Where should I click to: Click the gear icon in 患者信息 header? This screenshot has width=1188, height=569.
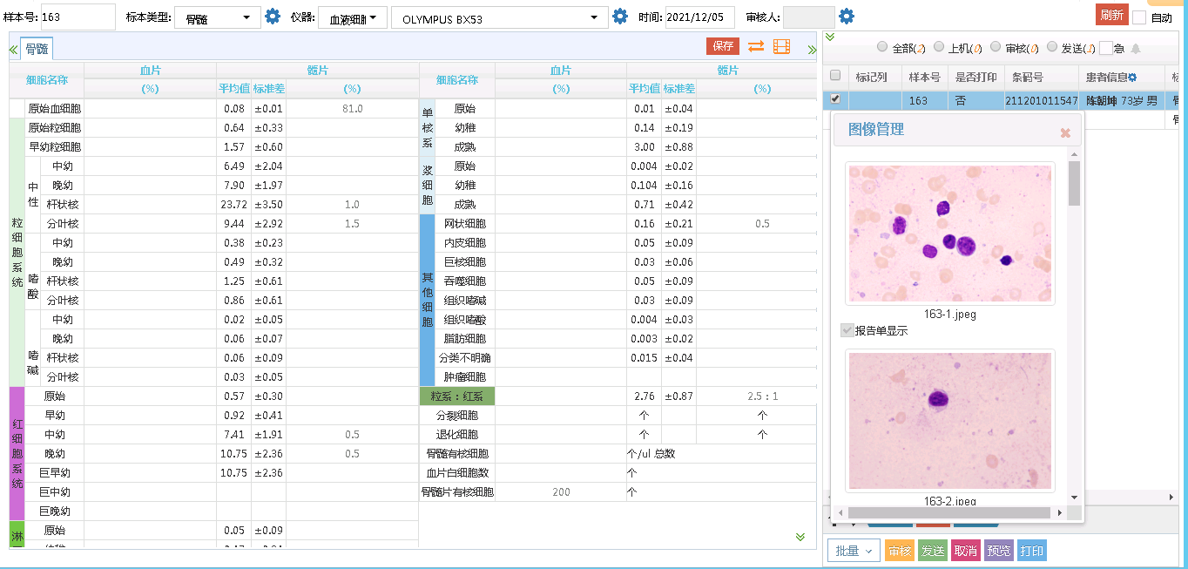click(1133, 77)
